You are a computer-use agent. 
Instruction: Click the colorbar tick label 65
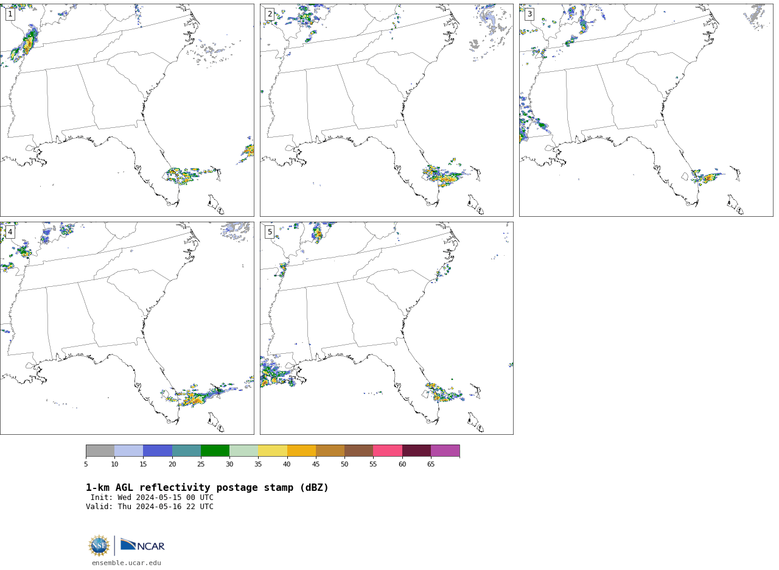(431, 465)
